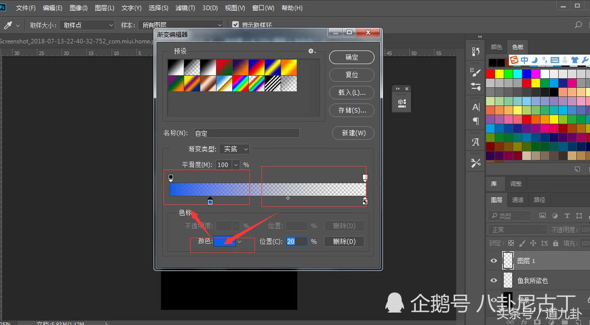
Task: Hide the 图层 1 layer
Action: (x=494, y=260)
